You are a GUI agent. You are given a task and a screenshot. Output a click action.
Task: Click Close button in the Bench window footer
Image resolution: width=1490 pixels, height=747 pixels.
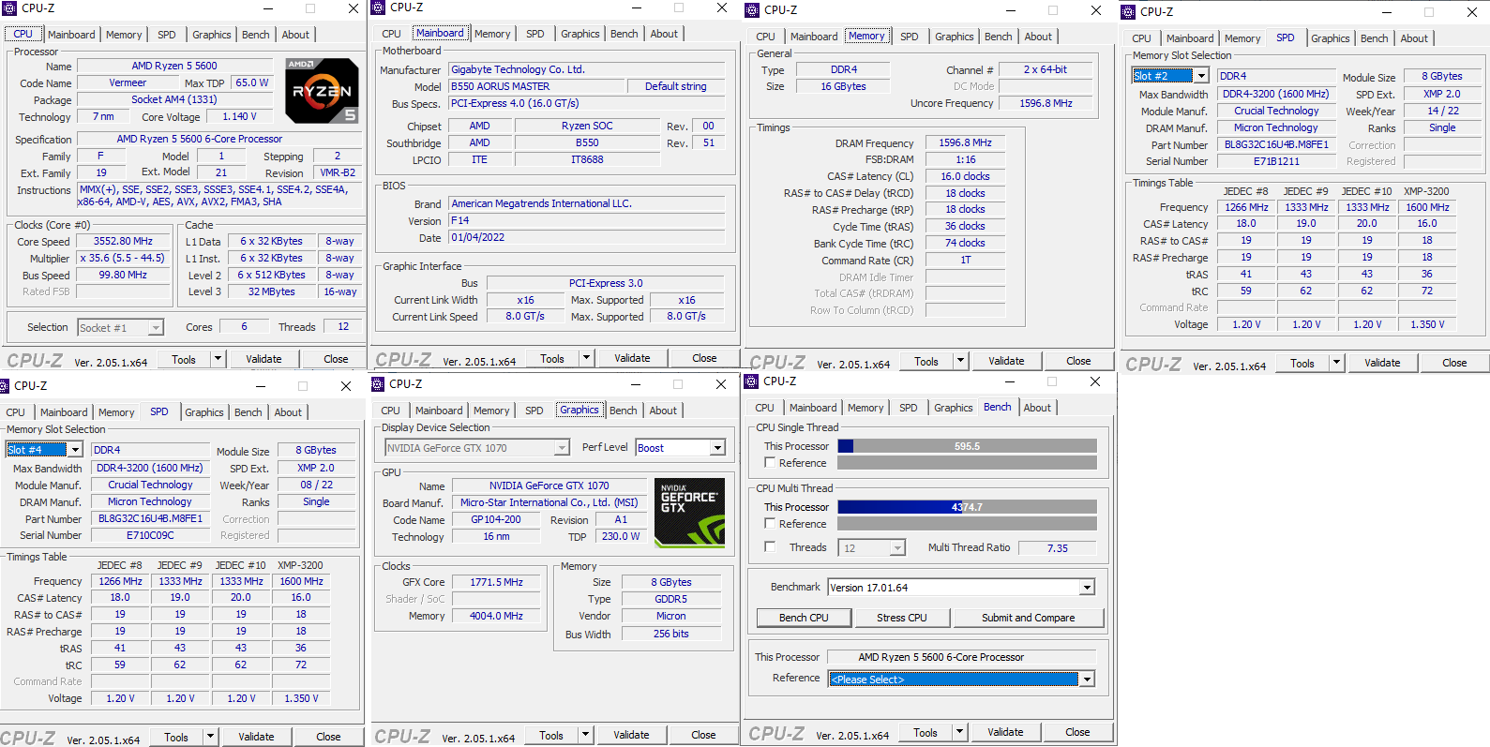click(x=1077, y=733)
